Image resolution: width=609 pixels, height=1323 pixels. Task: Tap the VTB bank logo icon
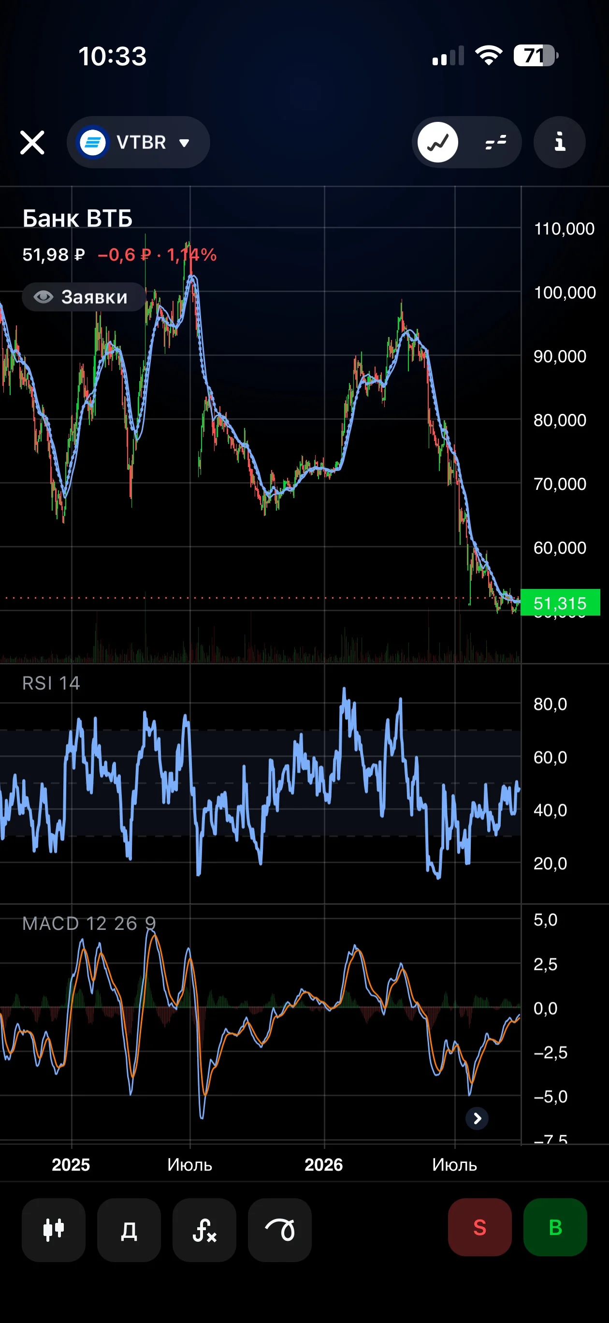pos(92,142)
